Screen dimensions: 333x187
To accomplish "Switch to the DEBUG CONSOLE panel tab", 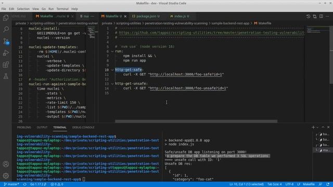I will coord(83,127).
